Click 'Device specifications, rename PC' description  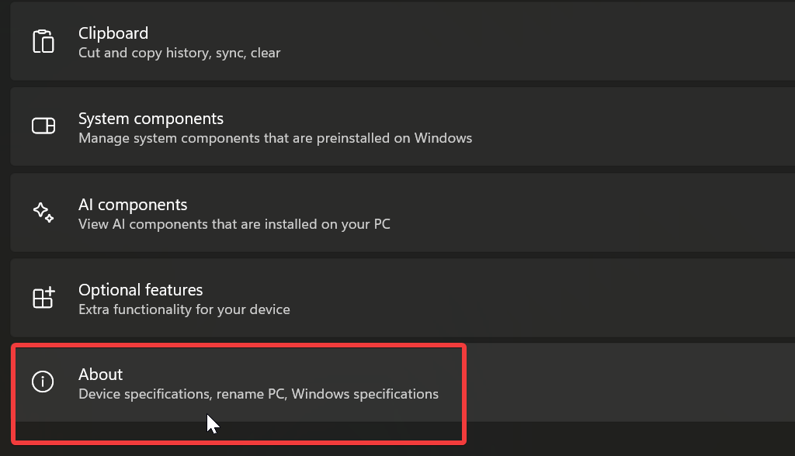258,394
